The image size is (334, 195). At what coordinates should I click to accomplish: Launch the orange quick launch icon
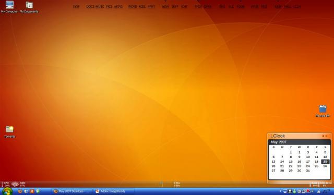(x=32, y=191)
